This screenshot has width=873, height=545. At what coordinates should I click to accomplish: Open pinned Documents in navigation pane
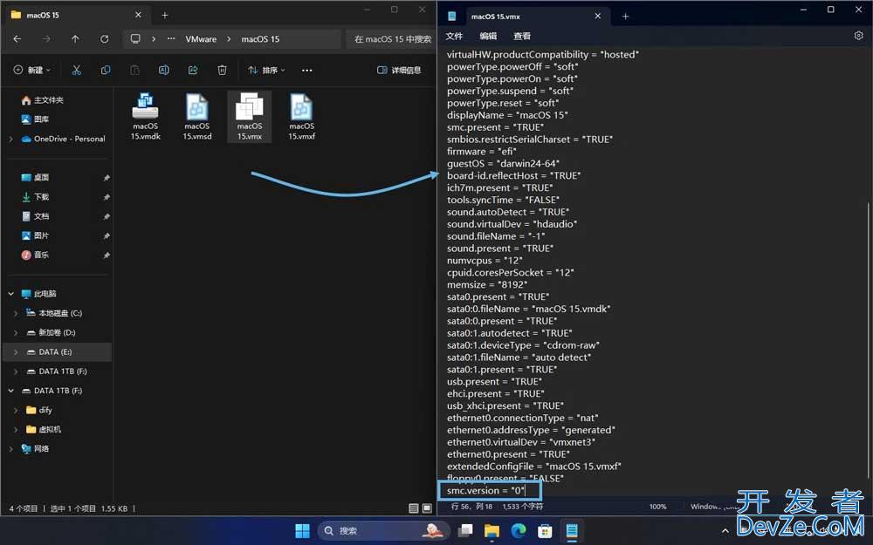click(35, 215)
